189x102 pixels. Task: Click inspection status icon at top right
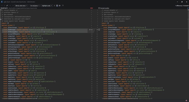click(x=188, y=8)
